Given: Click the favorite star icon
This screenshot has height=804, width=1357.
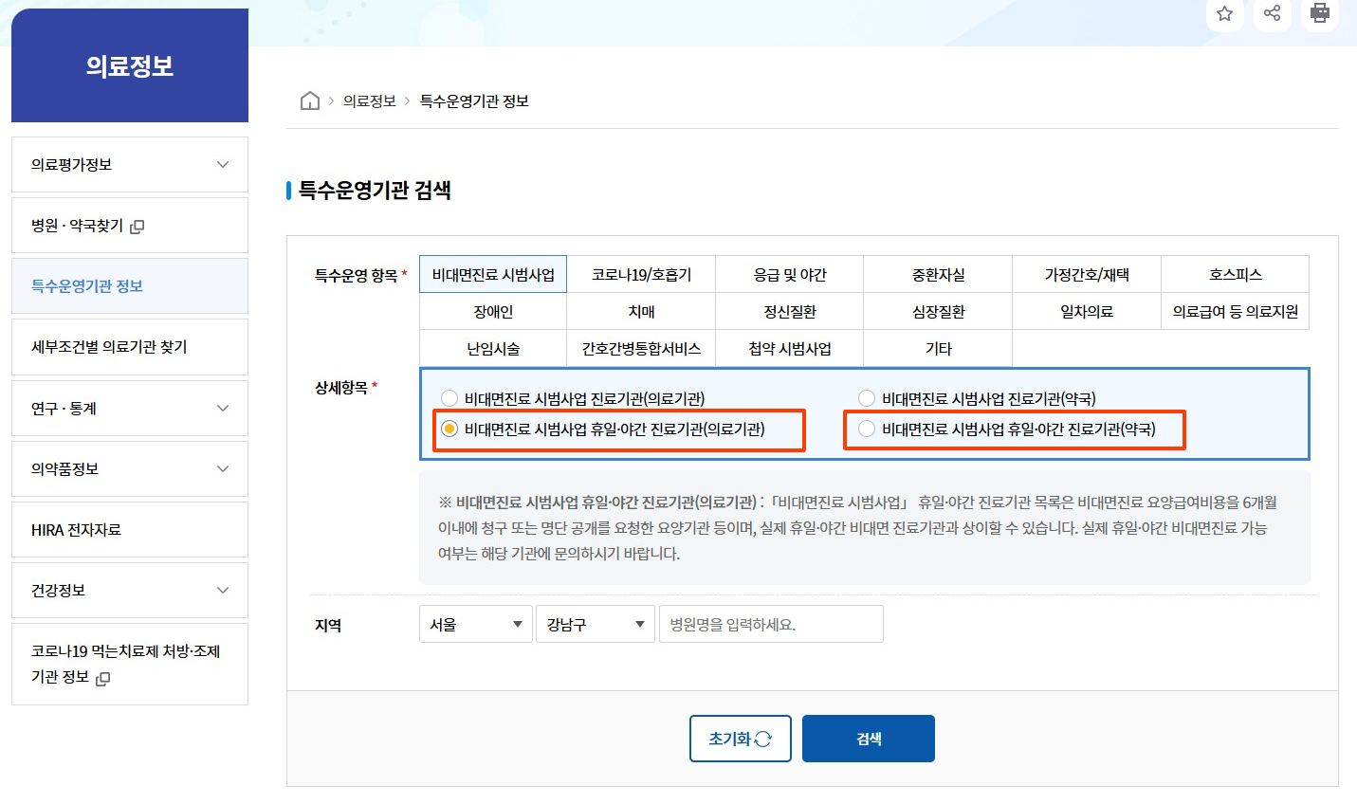Looking at the screenshot, I should point(1224,13).
